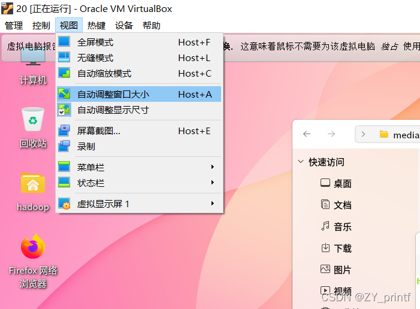Choose 全屏模式 Host+F entry

pos(139,42)
